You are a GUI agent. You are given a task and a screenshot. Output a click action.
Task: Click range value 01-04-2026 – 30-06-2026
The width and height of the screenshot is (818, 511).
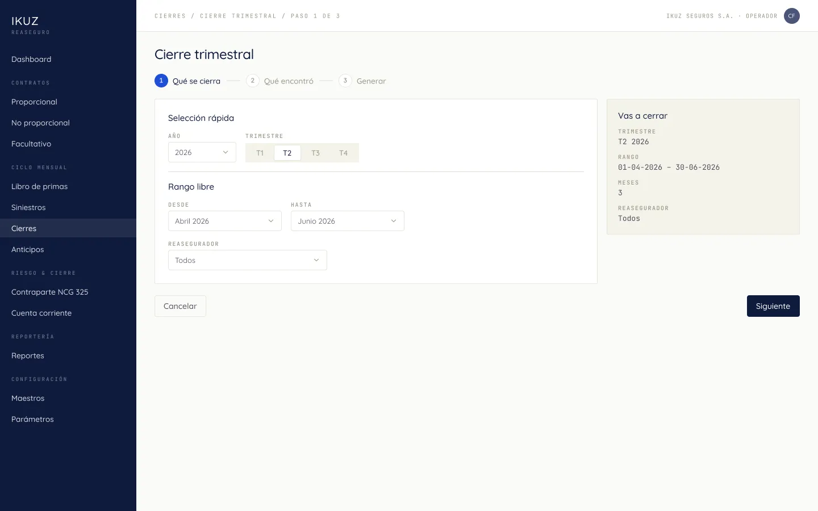(x=669, y=167)
